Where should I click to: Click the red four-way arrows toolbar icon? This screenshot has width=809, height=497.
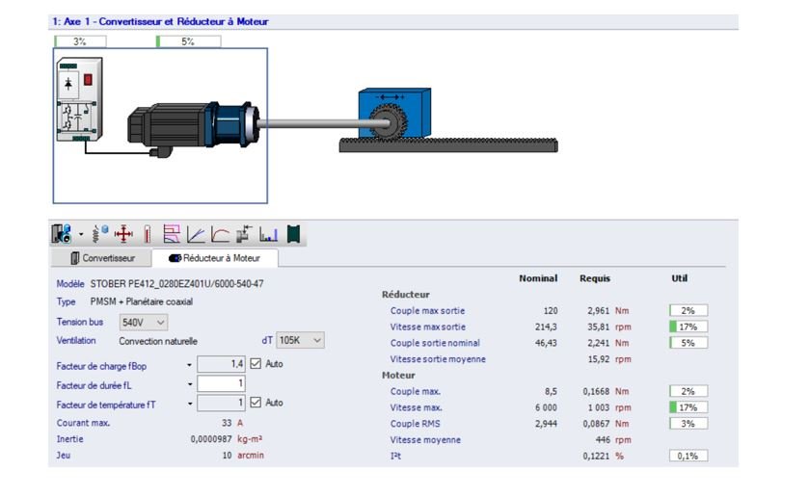123,234
